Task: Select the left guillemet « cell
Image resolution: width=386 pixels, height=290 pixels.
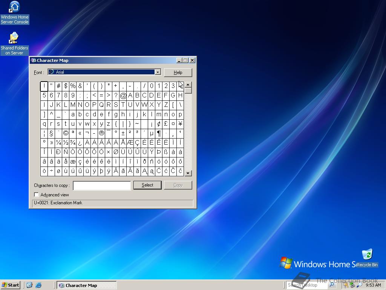Action: [80, 133]
